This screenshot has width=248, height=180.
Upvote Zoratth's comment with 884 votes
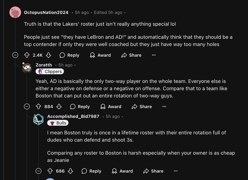(38, 107)
